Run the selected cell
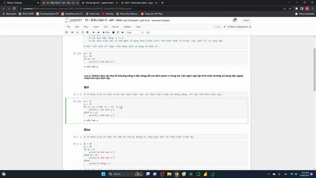 [106, 33]
